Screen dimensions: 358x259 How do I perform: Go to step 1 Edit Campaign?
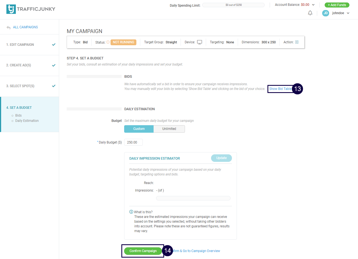click(x=20, y=45)
